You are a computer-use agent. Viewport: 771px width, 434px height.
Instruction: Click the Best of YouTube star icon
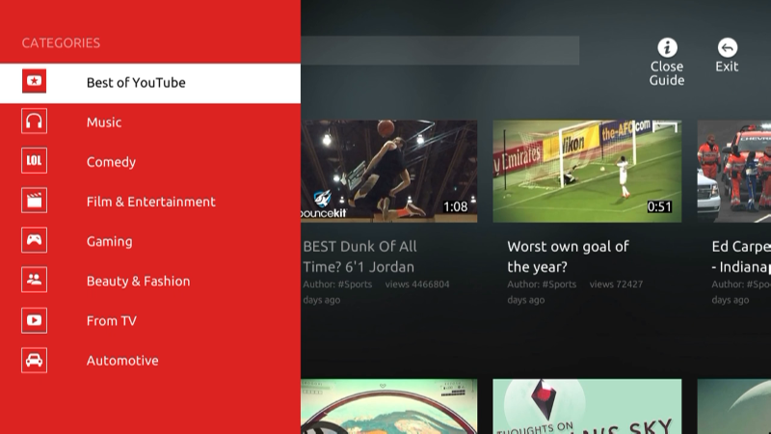click(x=34, y=81)
